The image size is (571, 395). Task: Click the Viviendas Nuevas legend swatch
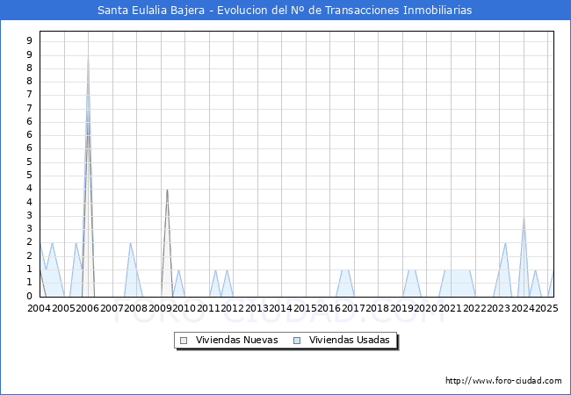[x=184, y=341]
